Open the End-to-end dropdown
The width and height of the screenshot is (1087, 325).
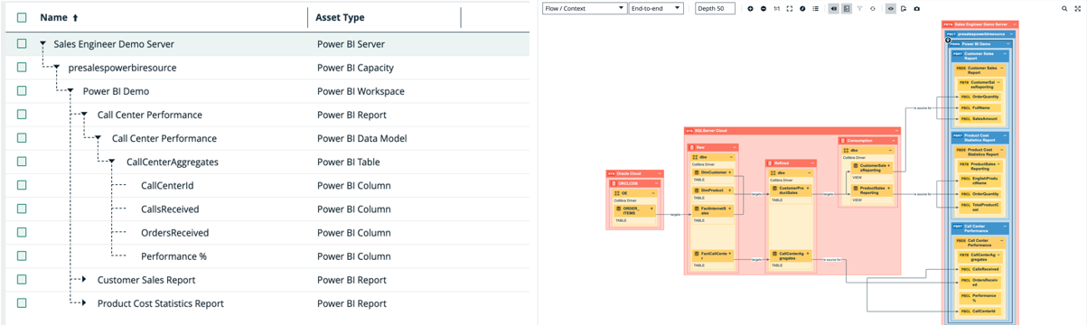click(656, 8)
